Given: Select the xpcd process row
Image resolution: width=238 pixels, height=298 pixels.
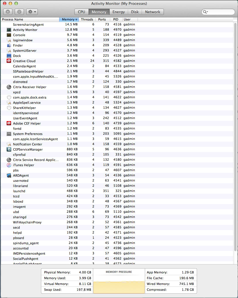Looking at the screenshot, I should tap(117, 92).
